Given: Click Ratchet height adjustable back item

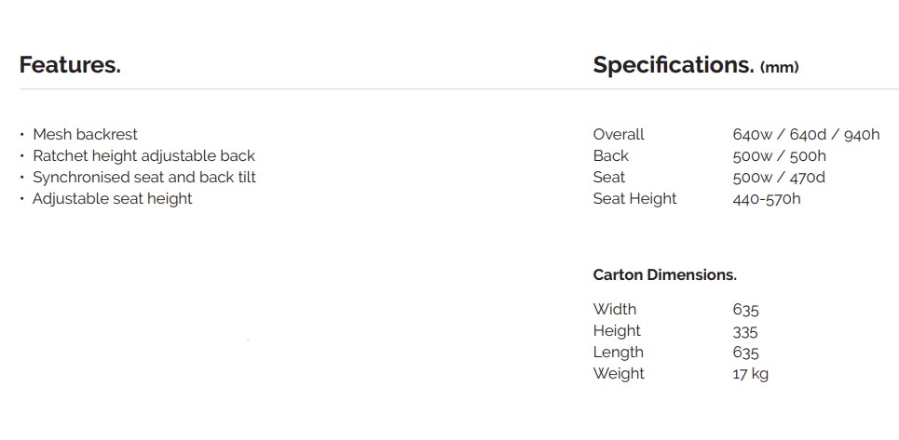Looking at the screenshot, I should click(143, 155).
